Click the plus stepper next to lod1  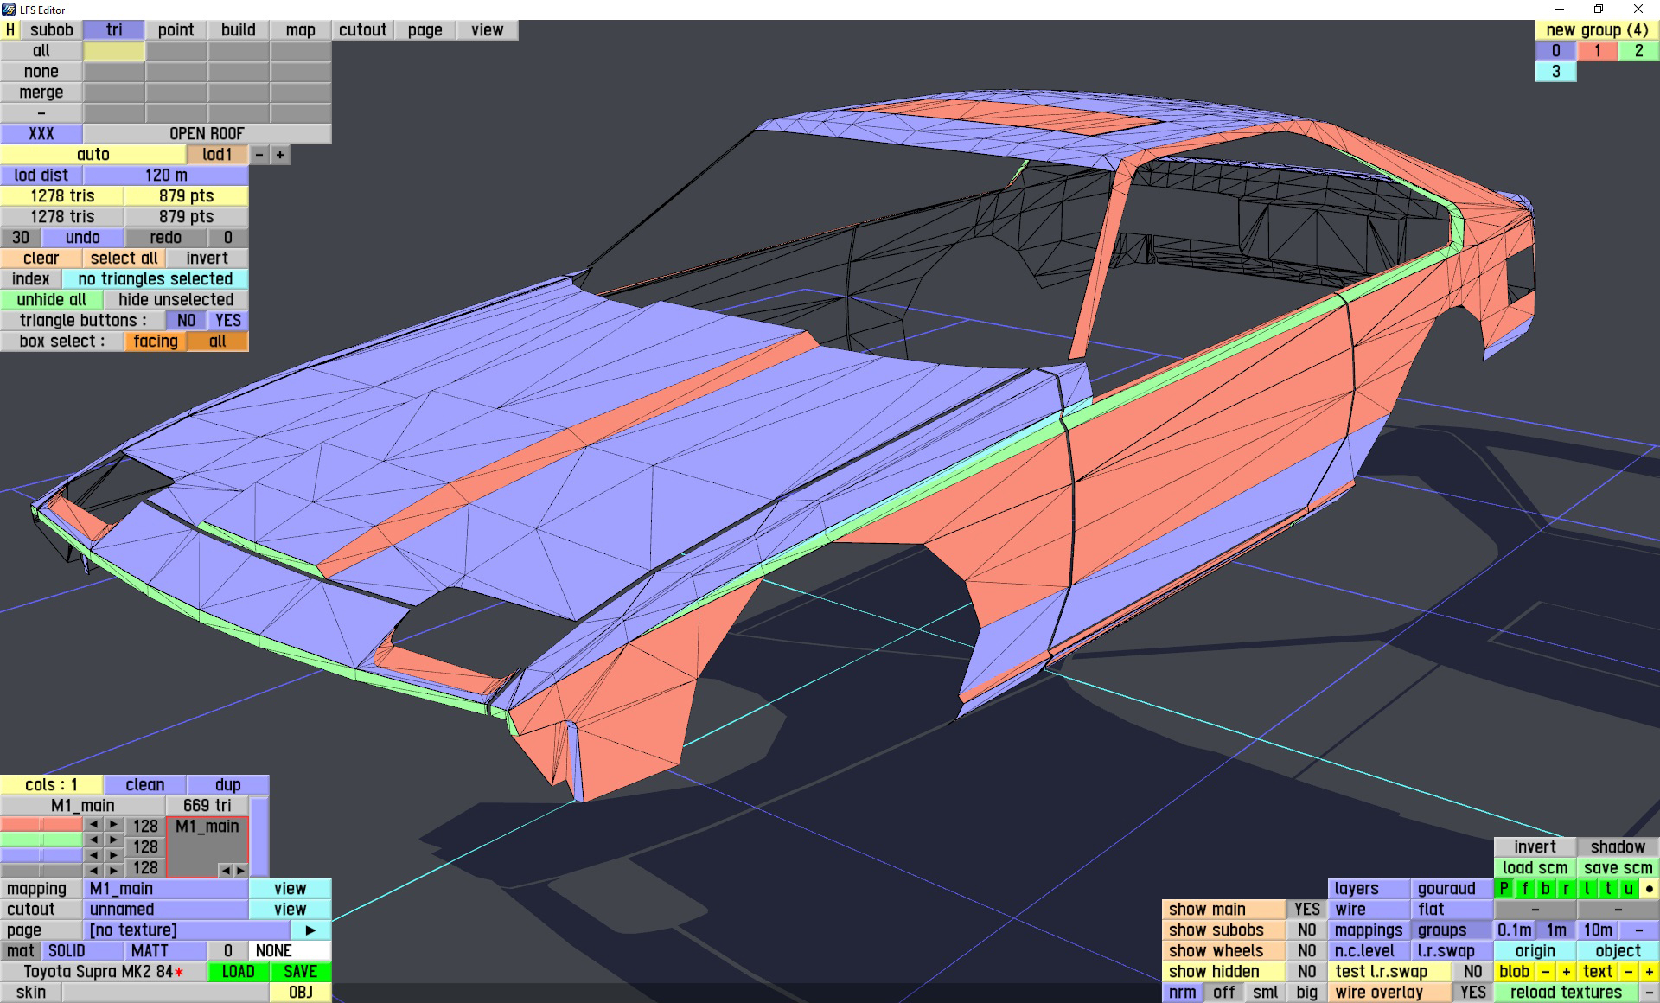point(279,155)
